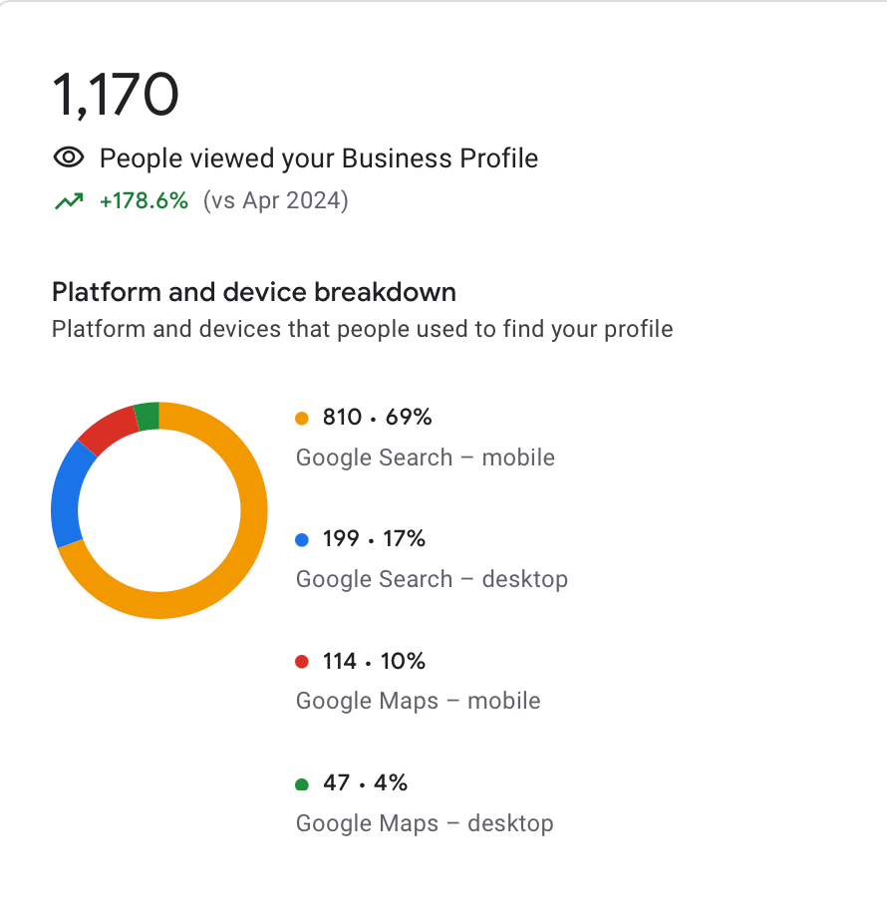Click the eye icon beside profile views
The image size is (887, 911).
(69, 157)
